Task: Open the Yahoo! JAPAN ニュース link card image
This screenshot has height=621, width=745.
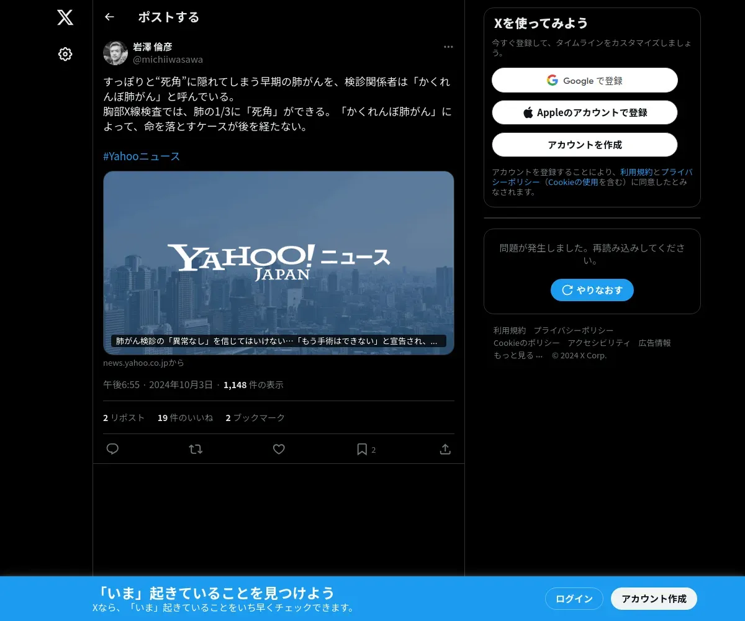Action: pos(279,263)
